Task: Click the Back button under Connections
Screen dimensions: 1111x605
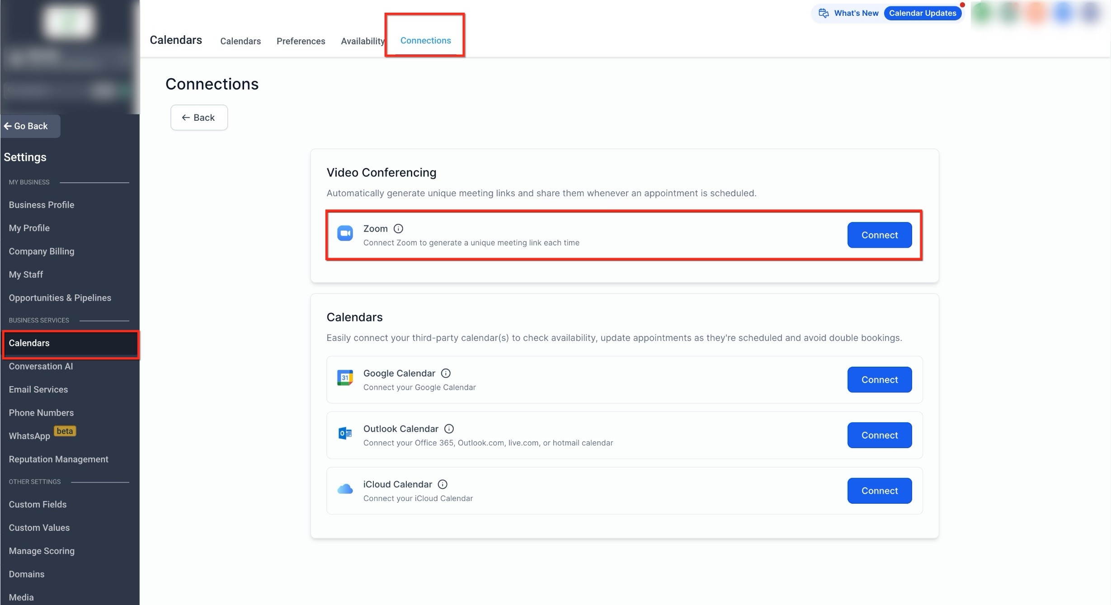Action: [199, 118]
